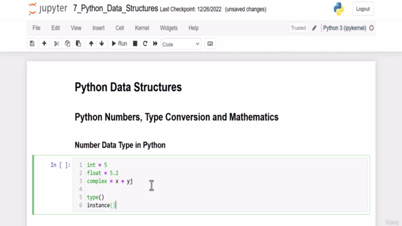Click the Python logo icon
Viewport: 402px width, 226px height.
point(339,9)
